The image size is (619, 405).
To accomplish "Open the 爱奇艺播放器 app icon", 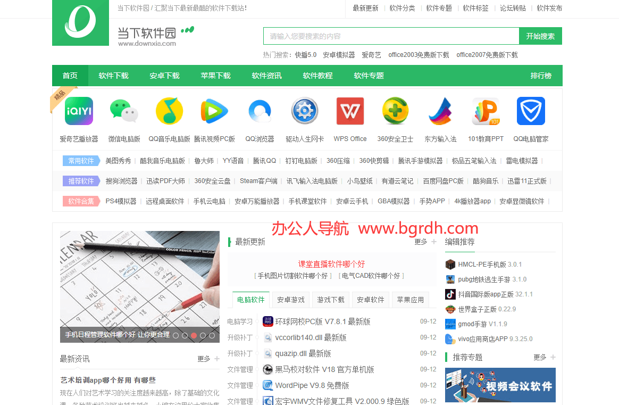I will click(x=79, y=111).
